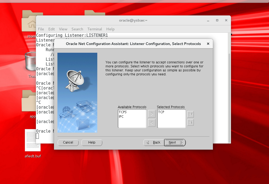Click the terminal vertical scrollbar
This screenshot has width=269, height=184.
[x=229, y=98]
